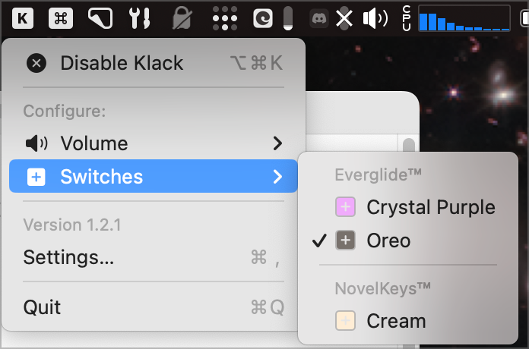529x349 pixels.
Task: Open Klack Settings
Action: 69,257
